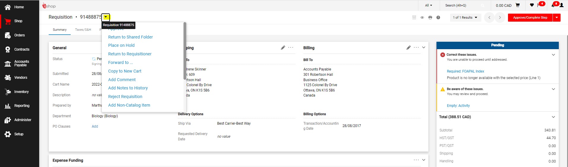Click the printer icon in the requisition toolbar
This screenshot has width=568, height=167.
(x=430, y=17)
